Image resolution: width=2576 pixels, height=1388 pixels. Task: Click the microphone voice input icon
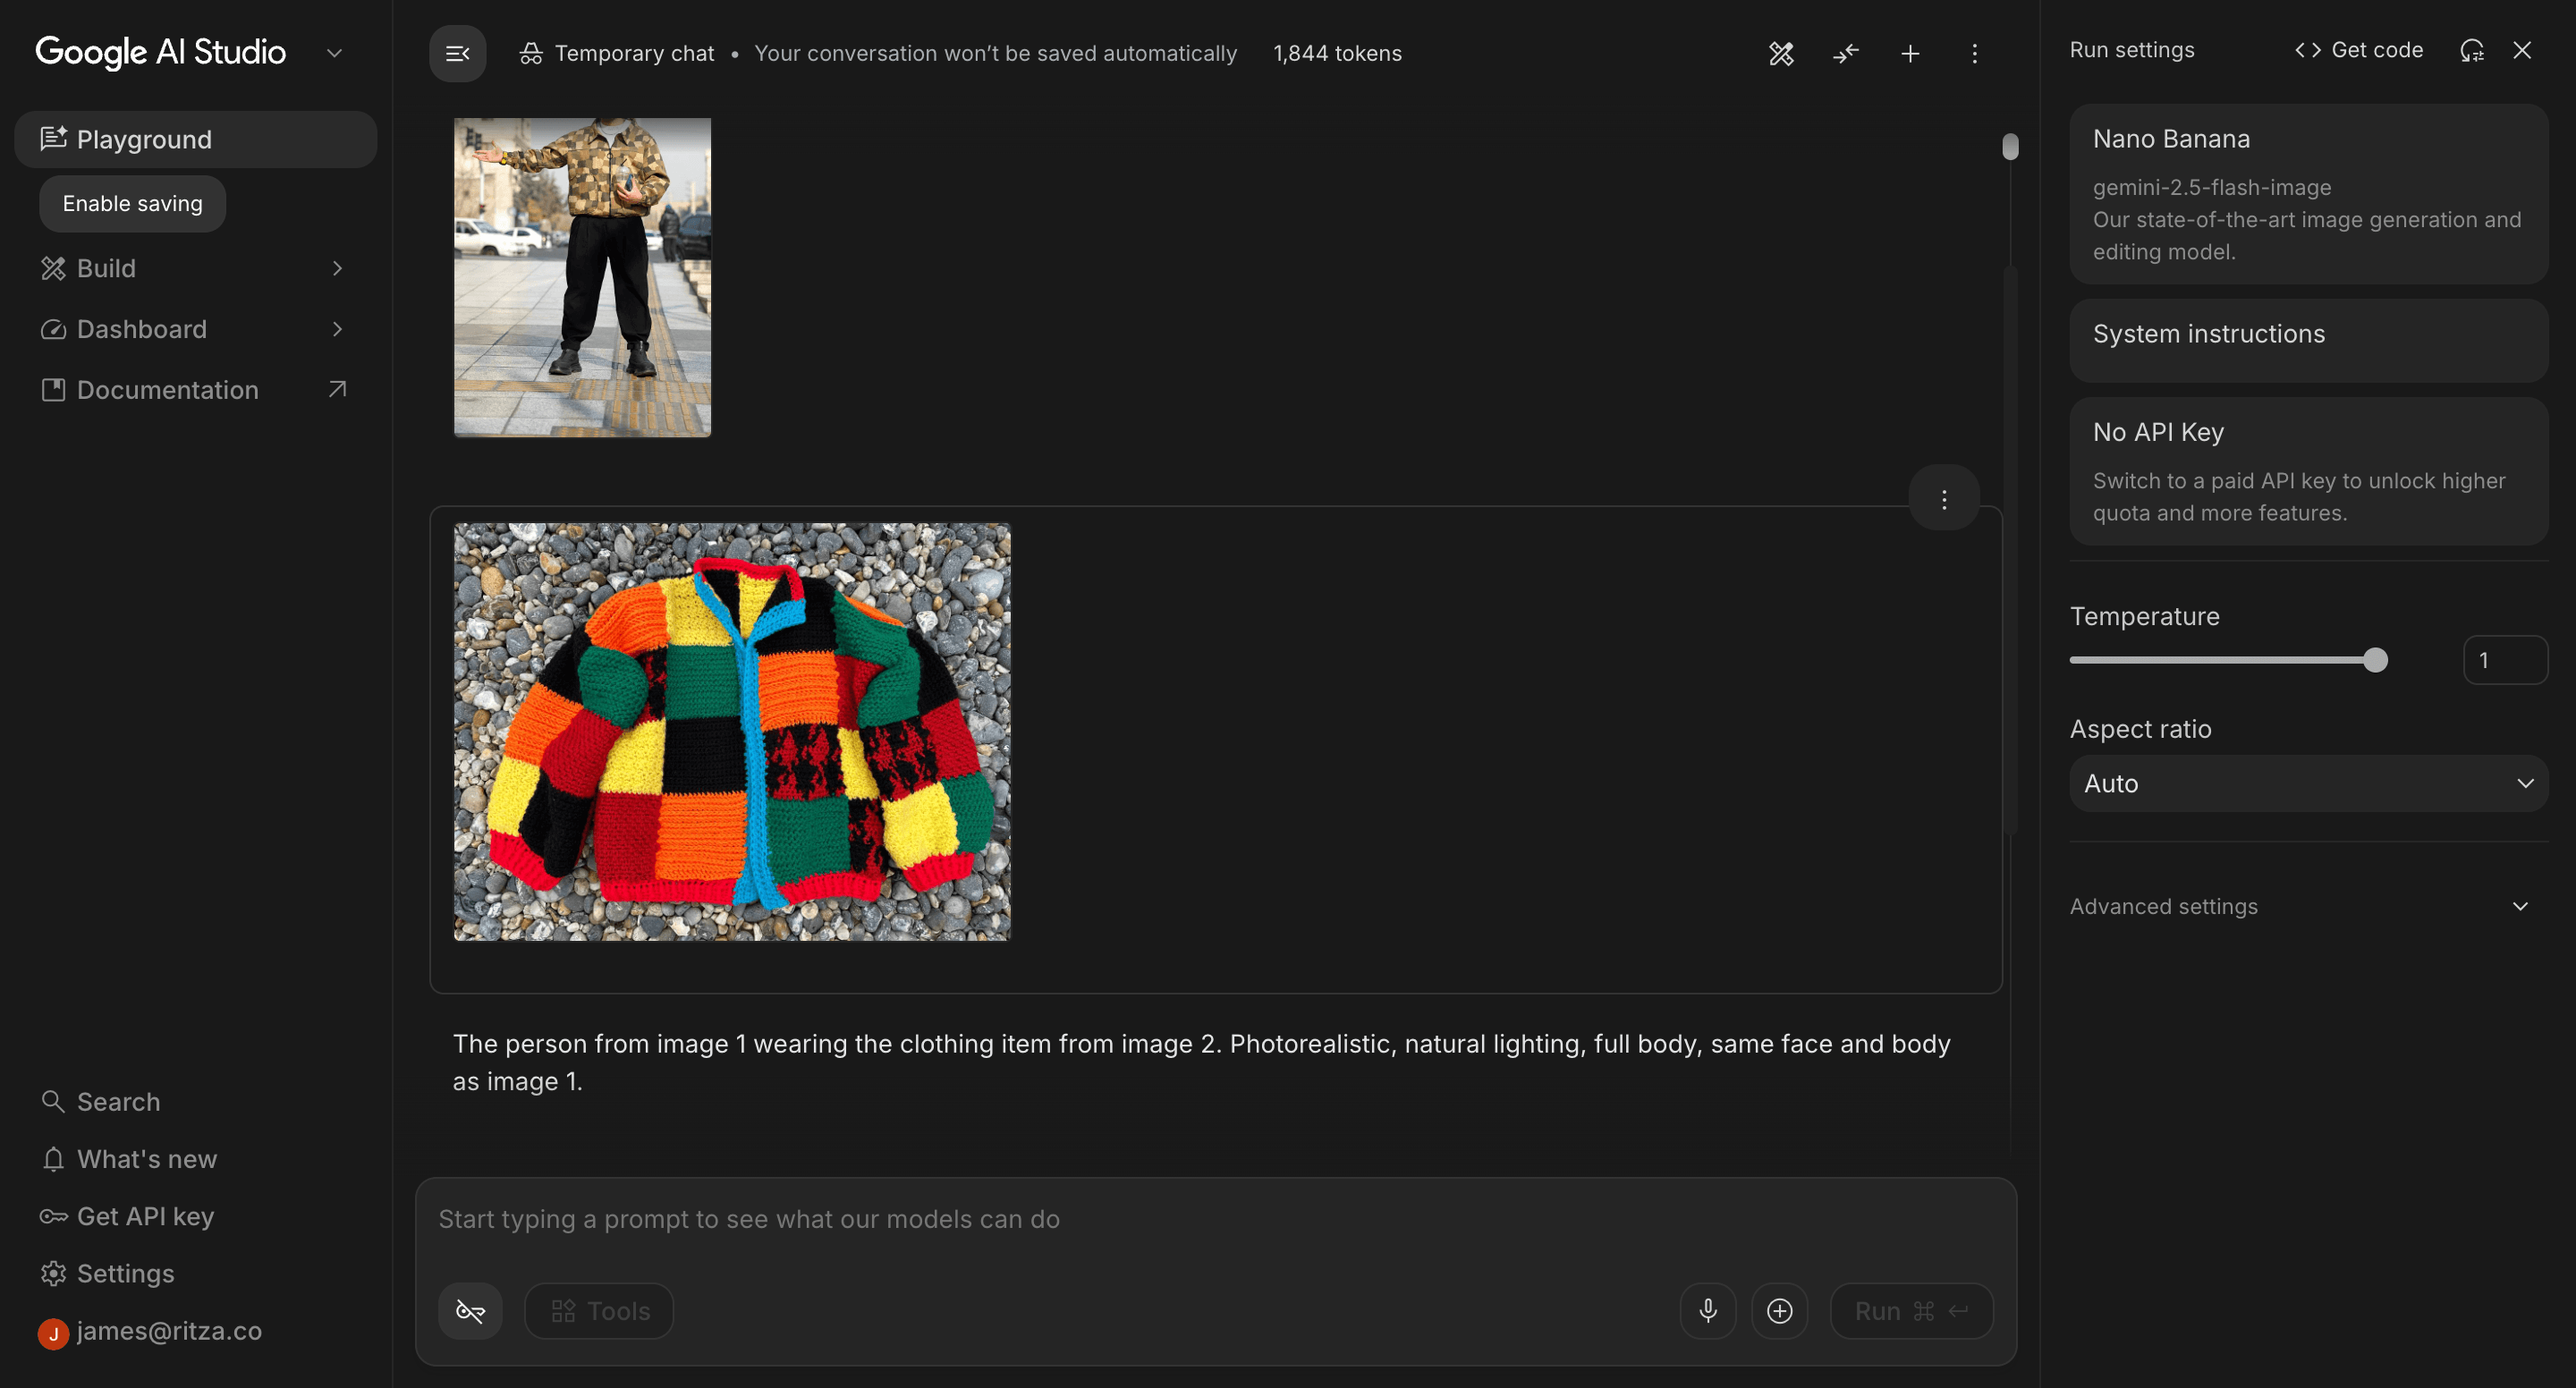1708,1310
